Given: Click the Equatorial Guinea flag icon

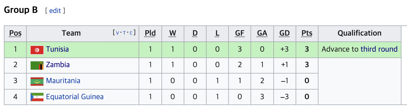Looking at the screenshot, I should (37, 97).
